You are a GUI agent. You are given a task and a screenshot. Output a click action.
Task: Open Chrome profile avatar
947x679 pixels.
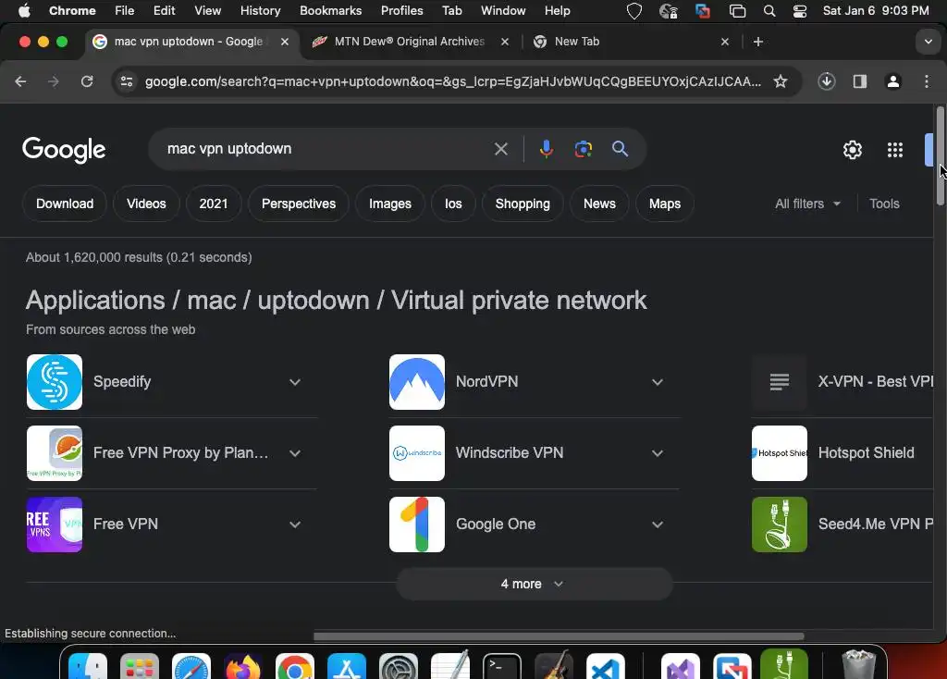tap(893, 81)
